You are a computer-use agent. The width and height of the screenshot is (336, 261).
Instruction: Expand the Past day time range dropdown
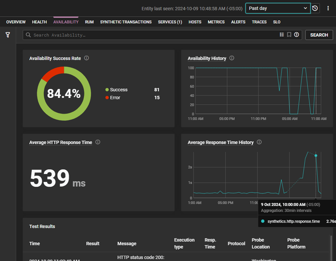pyautogui.click(x=278, y=8)
